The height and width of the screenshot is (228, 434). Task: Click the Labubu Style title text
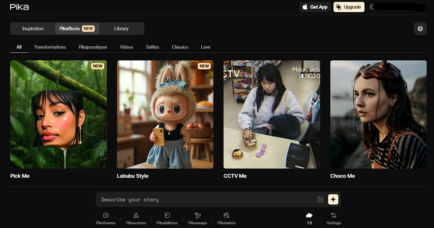pos(133,176)
